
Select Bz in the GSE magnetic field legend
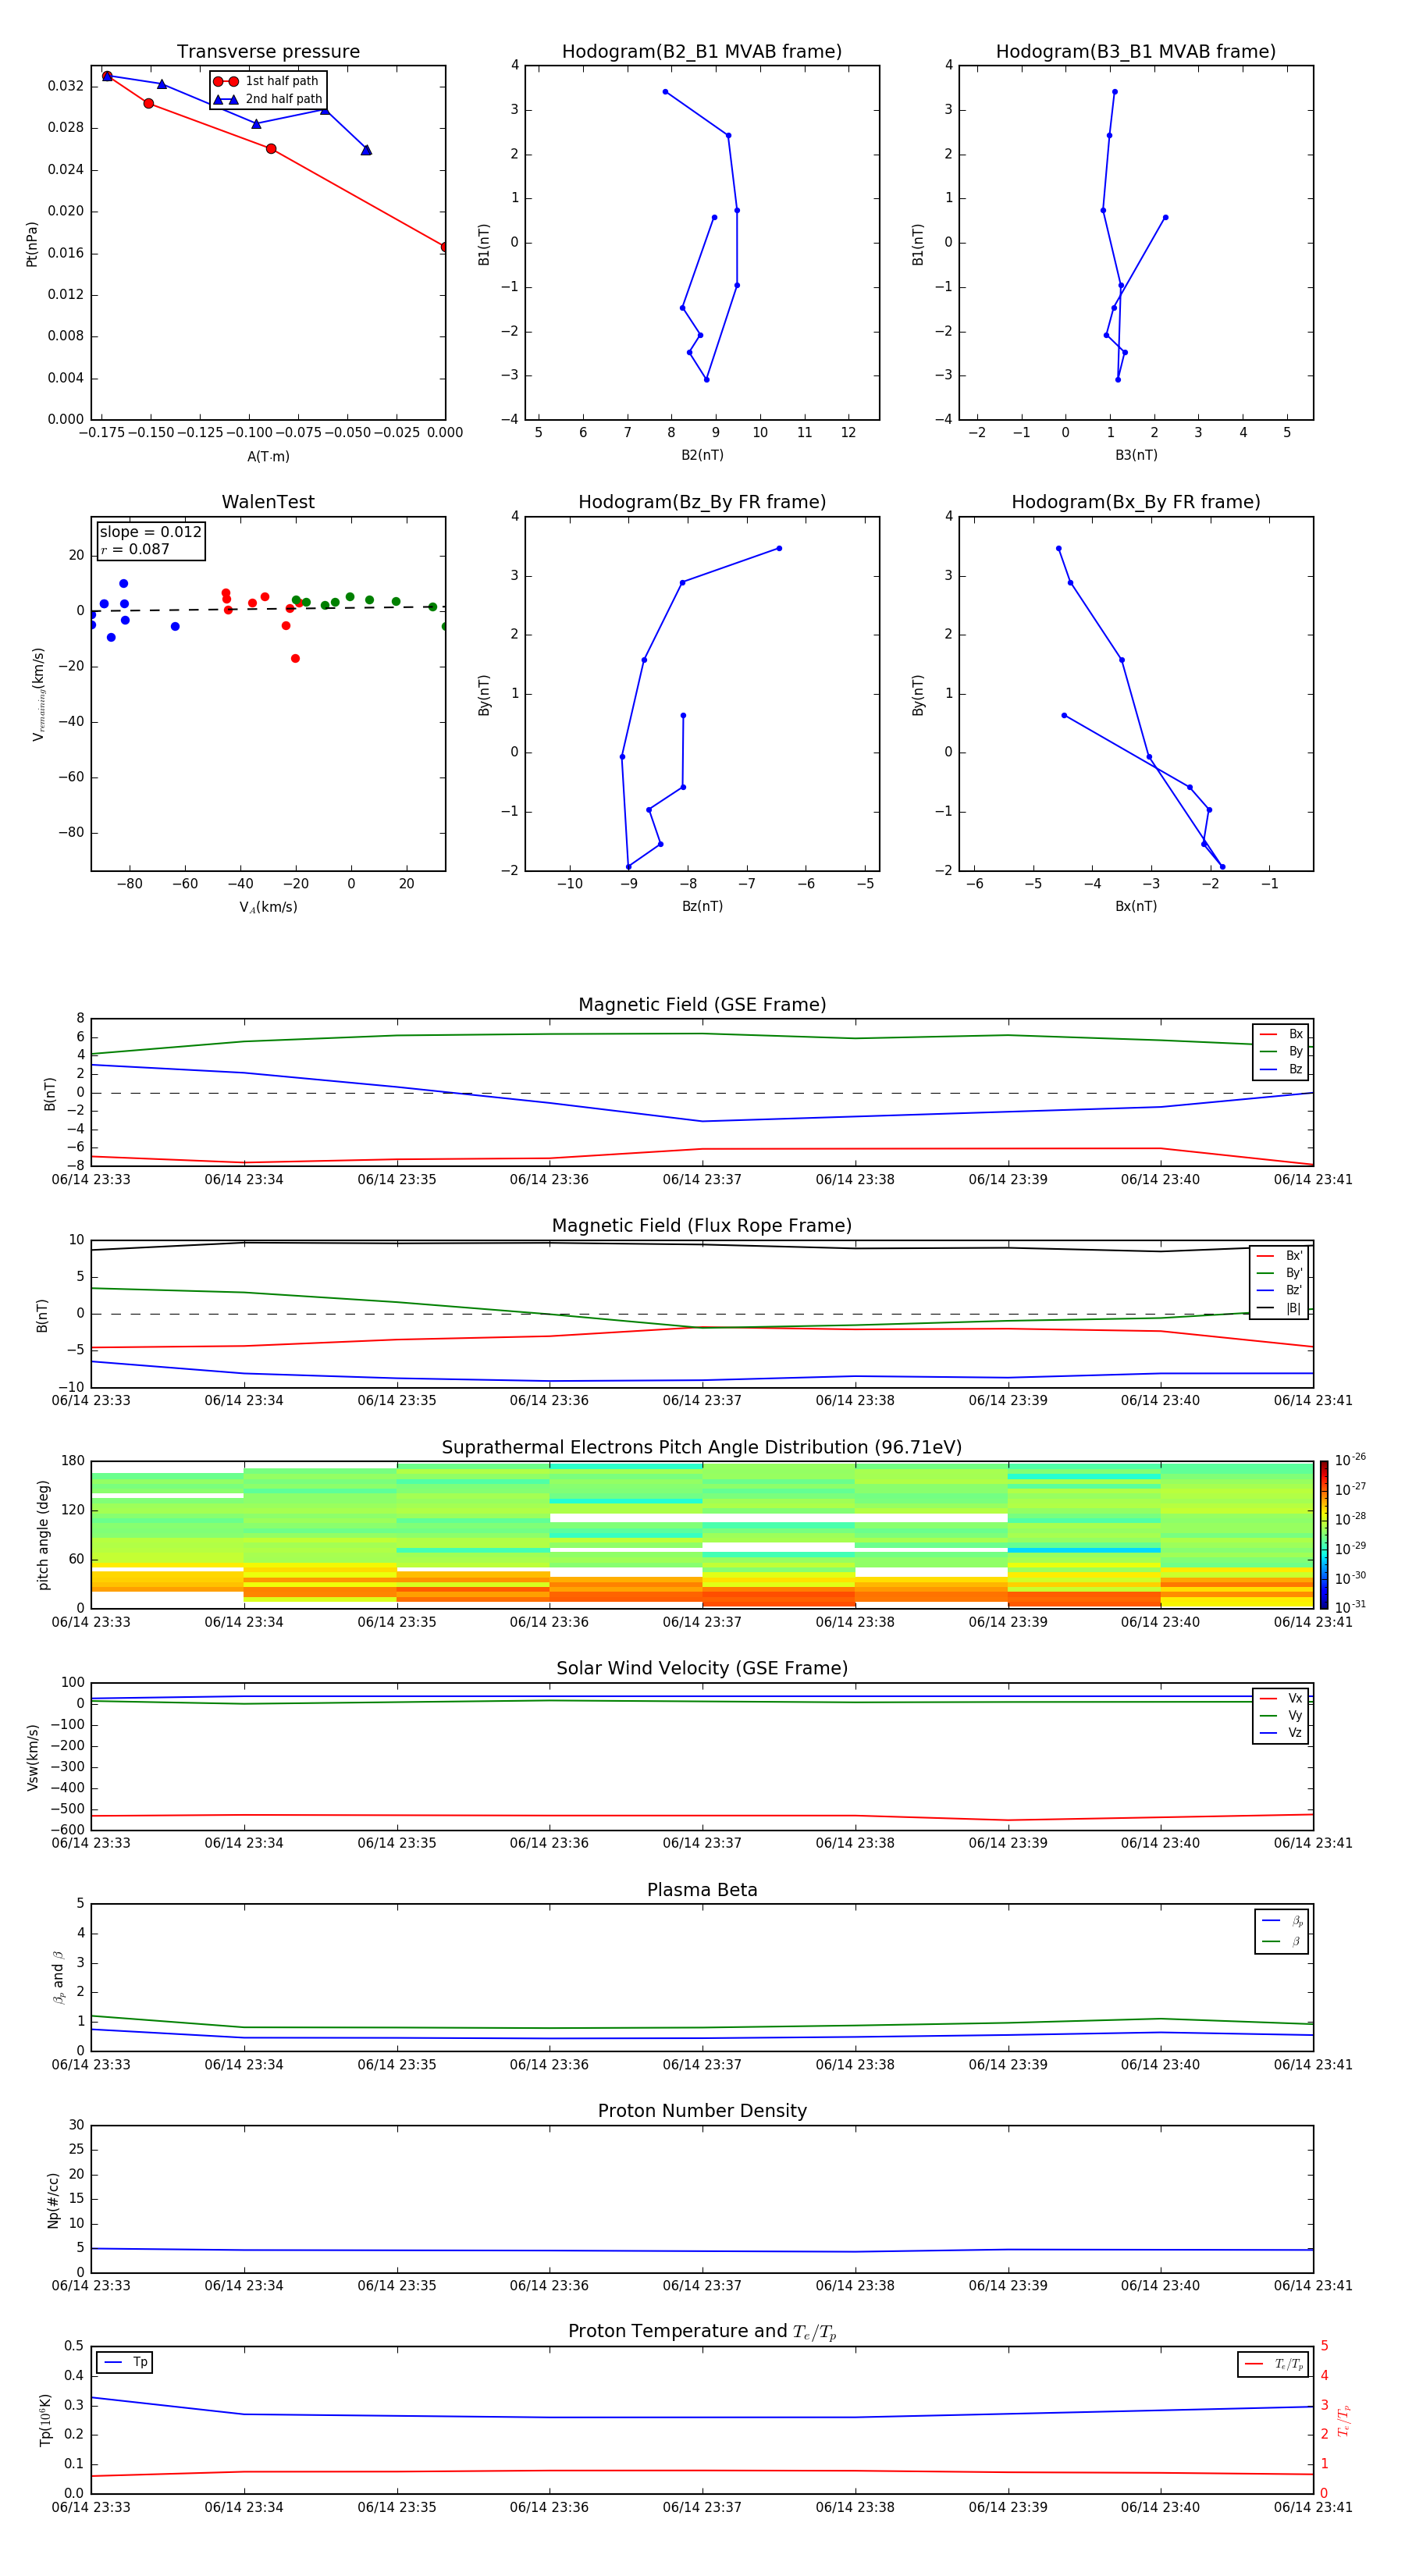click(1281, 1069)
